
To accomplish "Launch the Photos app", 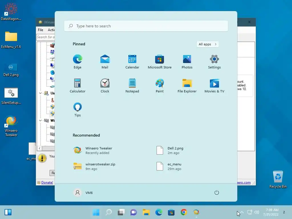I will (187, 62).
